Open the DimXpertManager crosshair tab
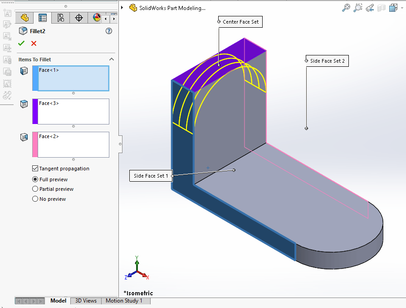Screen dimensions: 406x308 tap(79, 18)
